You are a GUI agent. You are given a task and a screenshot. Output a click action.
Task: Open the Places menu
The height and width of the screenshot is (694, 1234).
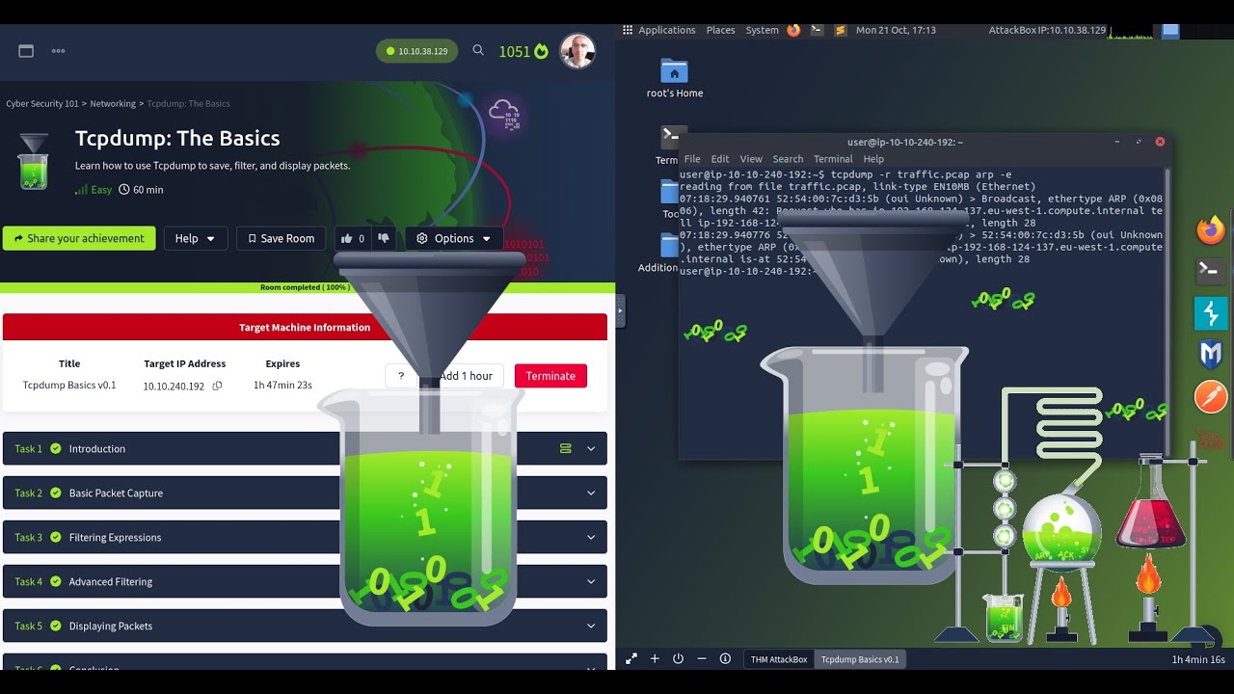coord(720,30)
